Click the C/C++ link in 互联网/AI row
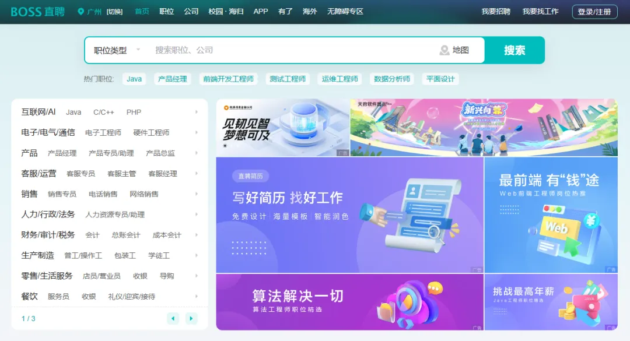Viewport: 630px width, 341px height. [104, 113]
